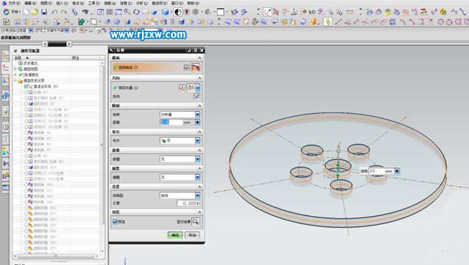Click the Save icon in the top toolbar
The height and width of the screenshot is (265, 469).
[44, 12]
